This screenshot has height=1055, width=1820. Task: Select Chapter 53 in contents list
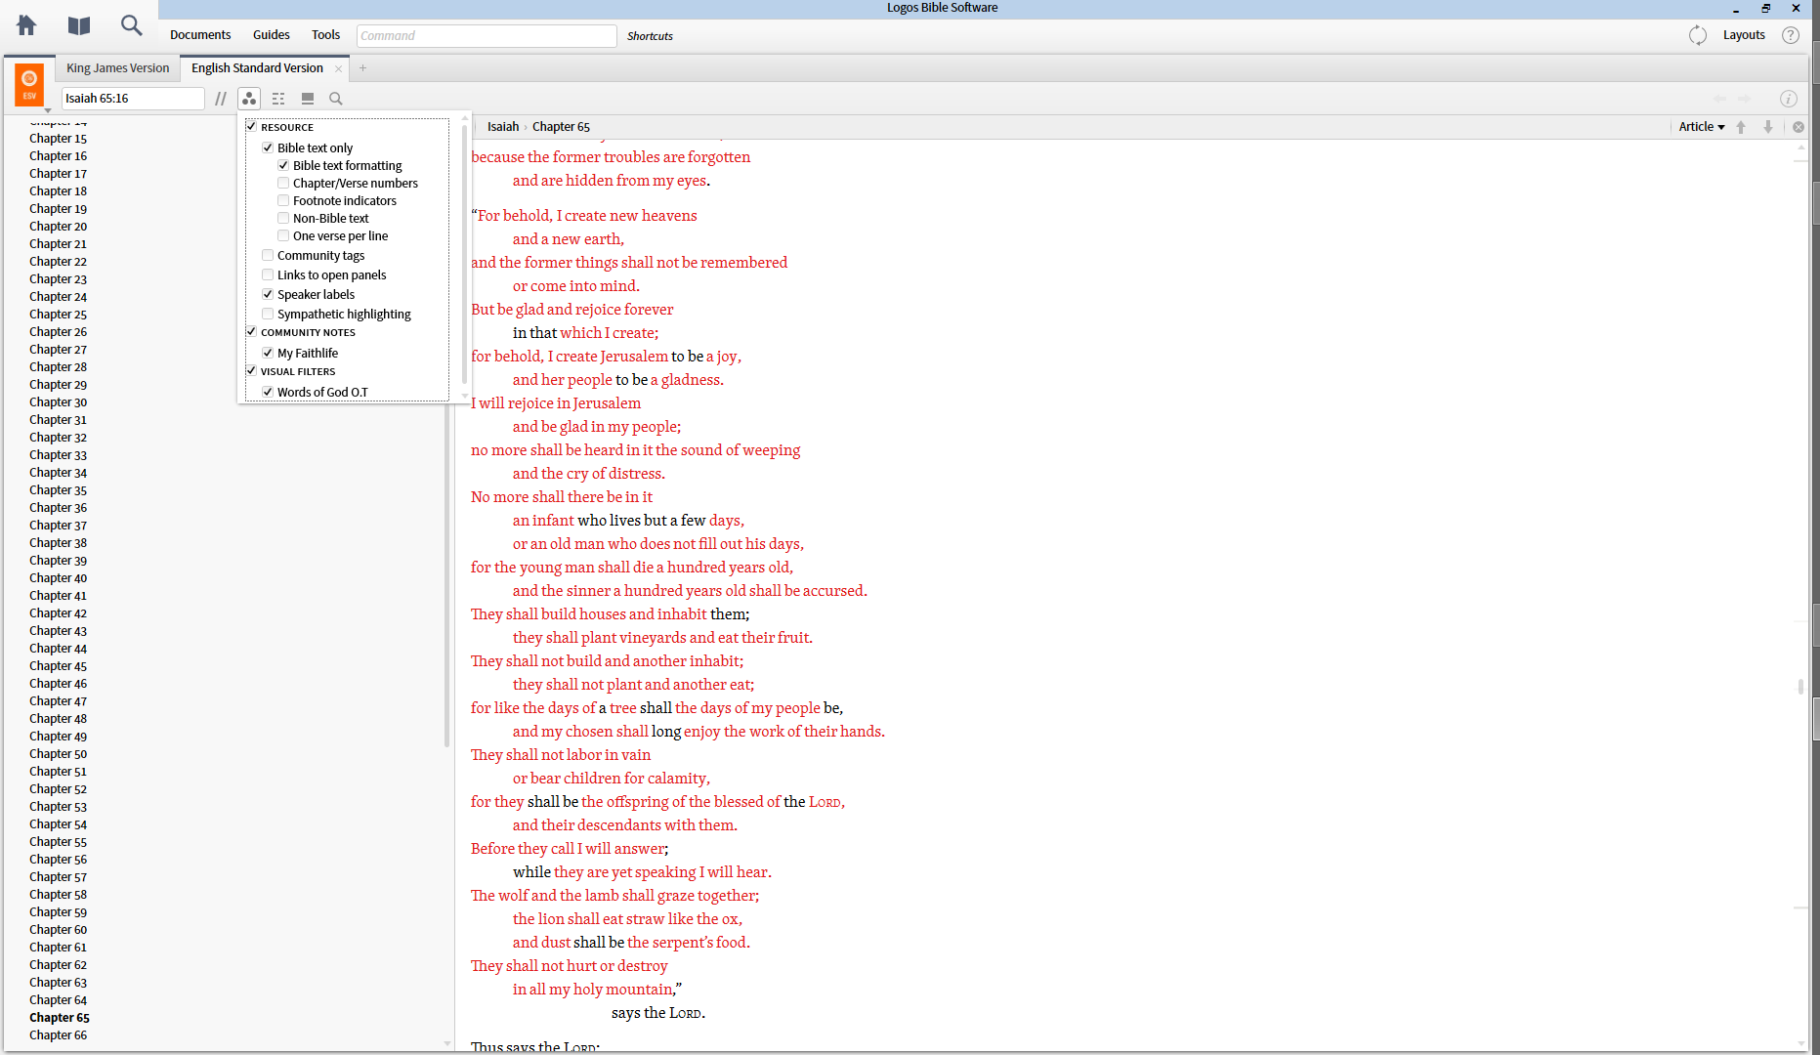click(58, 807)
